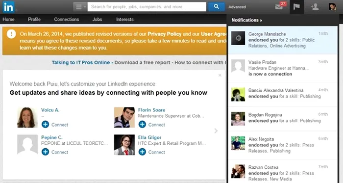This screenshot has width=343, height=183.
Task: Open the search category dropdown
Action: [x=80, y=7]
